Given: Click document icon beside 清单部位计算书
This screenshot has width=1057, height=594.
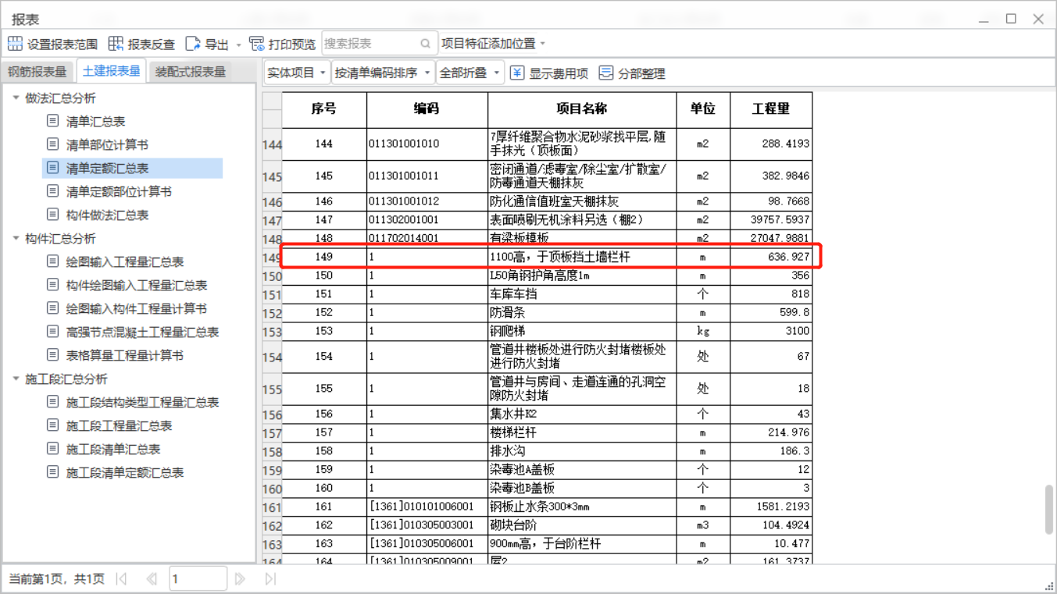Looking at the screenshot, I should [x=52, y=144].
